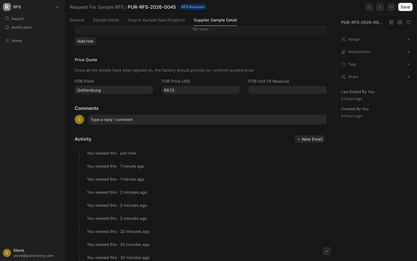417x261 pixels.
Task: Open the RFS workspace switcher chevron
Action: pos(57,7)
